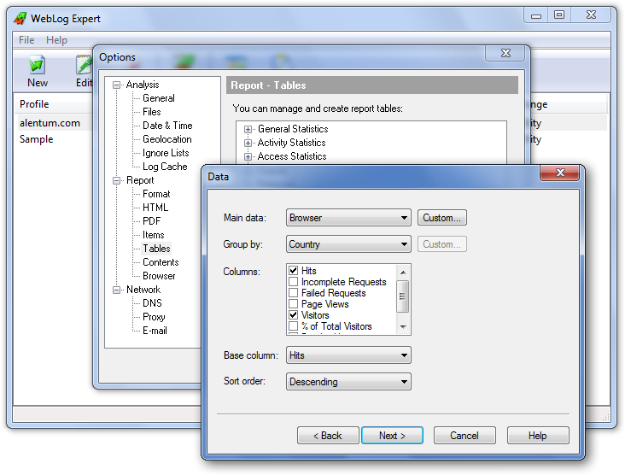The image size is (625, 475).
Task: Click the Edit profile toolbar icon
Action: click(x=84, y=65)
